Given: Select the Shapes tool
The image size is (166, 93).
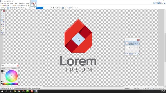Looking at the screenshot, I should click(2, 33).
